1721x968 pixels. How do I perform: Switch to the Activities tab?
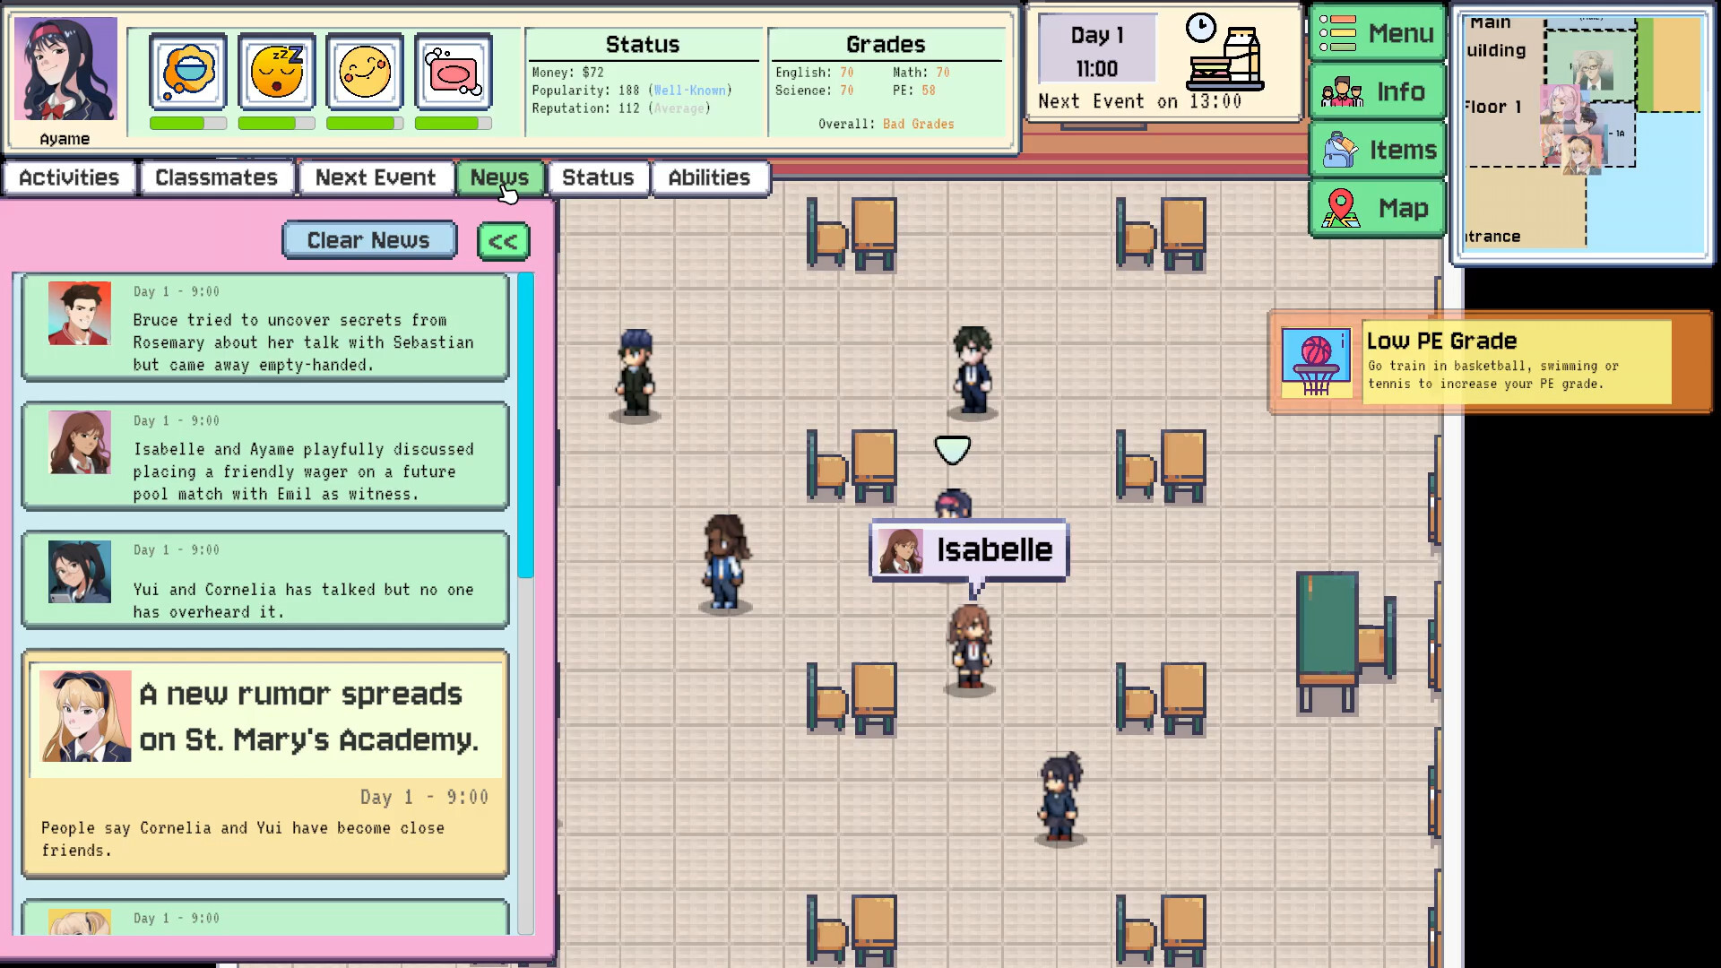pyautogui.click(x=69, y=177)
